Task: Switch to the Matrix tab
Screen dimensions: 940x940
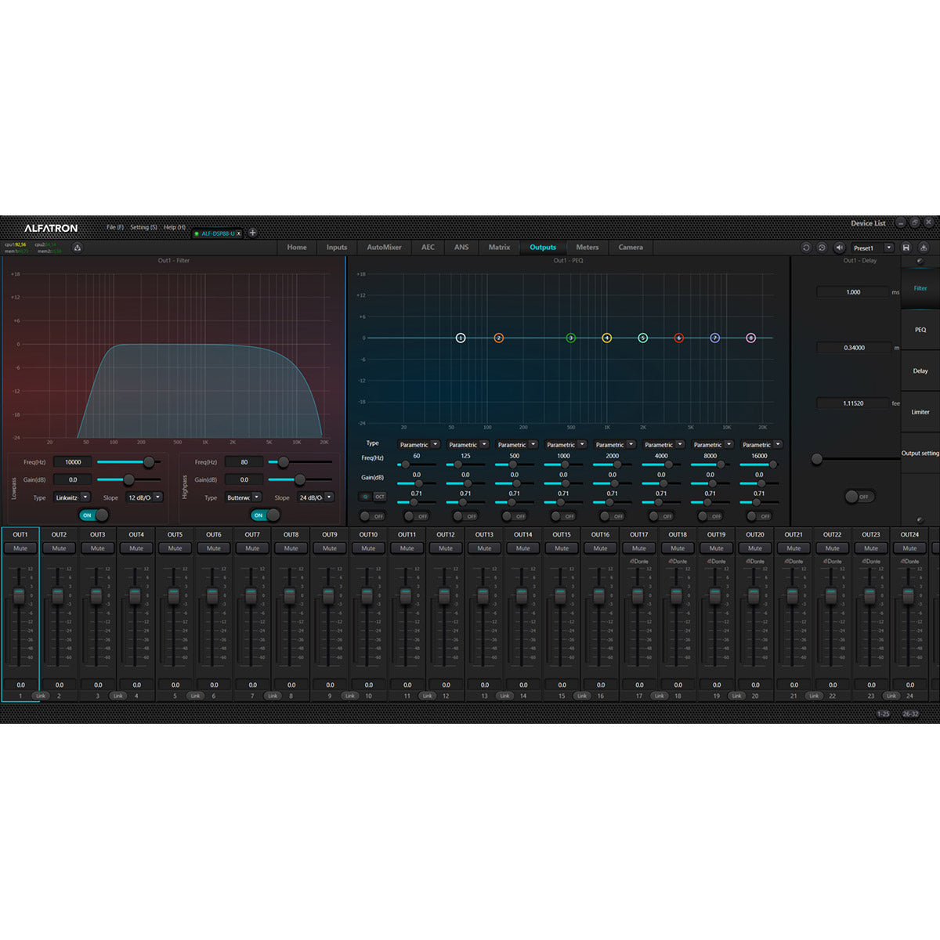Action: pyautogui.click(x=498, y=248)
